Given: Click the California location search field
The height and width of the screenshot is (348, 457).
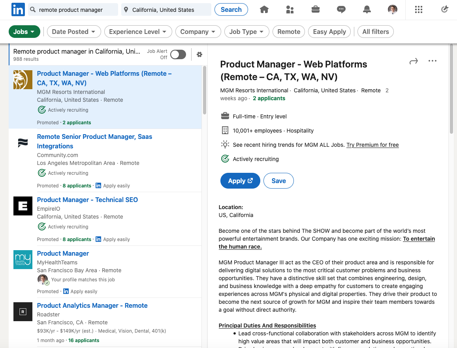Looking at the screenshot, I should (166, 9).
